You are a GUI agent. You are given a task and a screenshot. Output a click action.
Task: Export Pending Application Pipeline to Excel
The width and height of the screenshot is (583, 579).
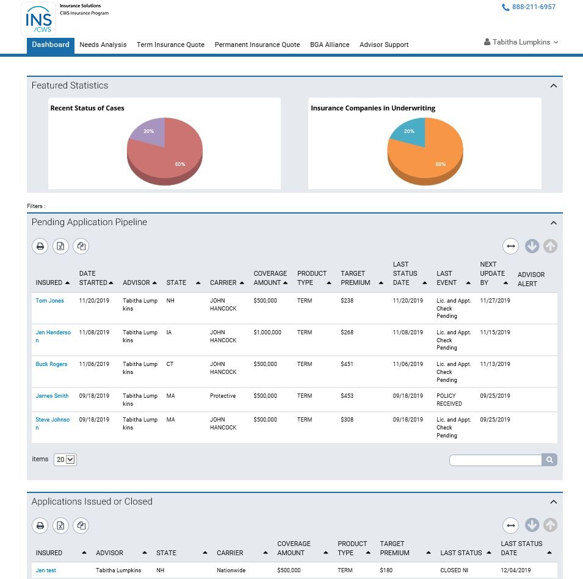coord(60,246)
